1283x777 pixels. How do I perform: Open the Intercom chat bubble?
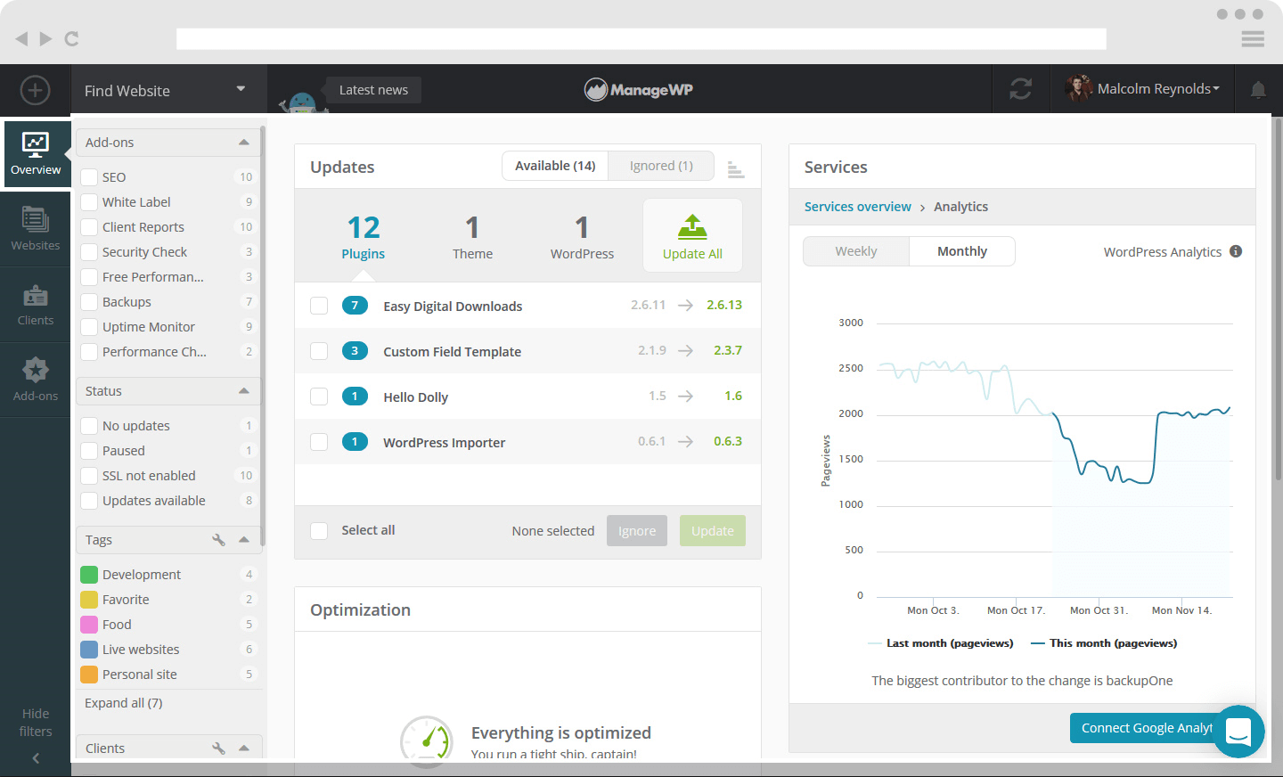pos(1238,732)
